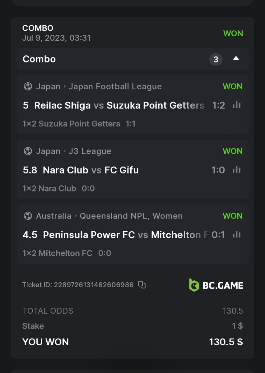The image size is (265, 373).
Task: Open stats for Peninsula Power FC match
Action: click(237, 235)
